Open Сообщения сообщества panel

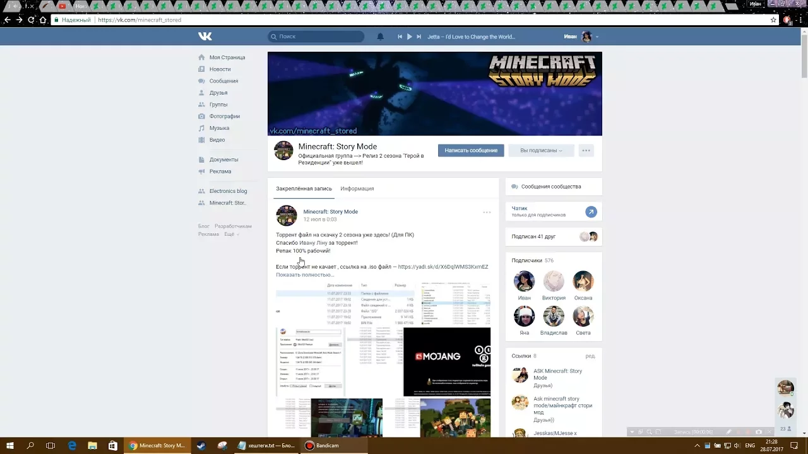554,187
